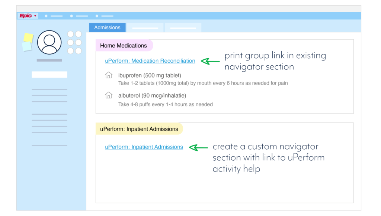Click the yellow sticky note icon
Image resolution: width=381 pixels, height=216 pixels.
click(28, 37)
